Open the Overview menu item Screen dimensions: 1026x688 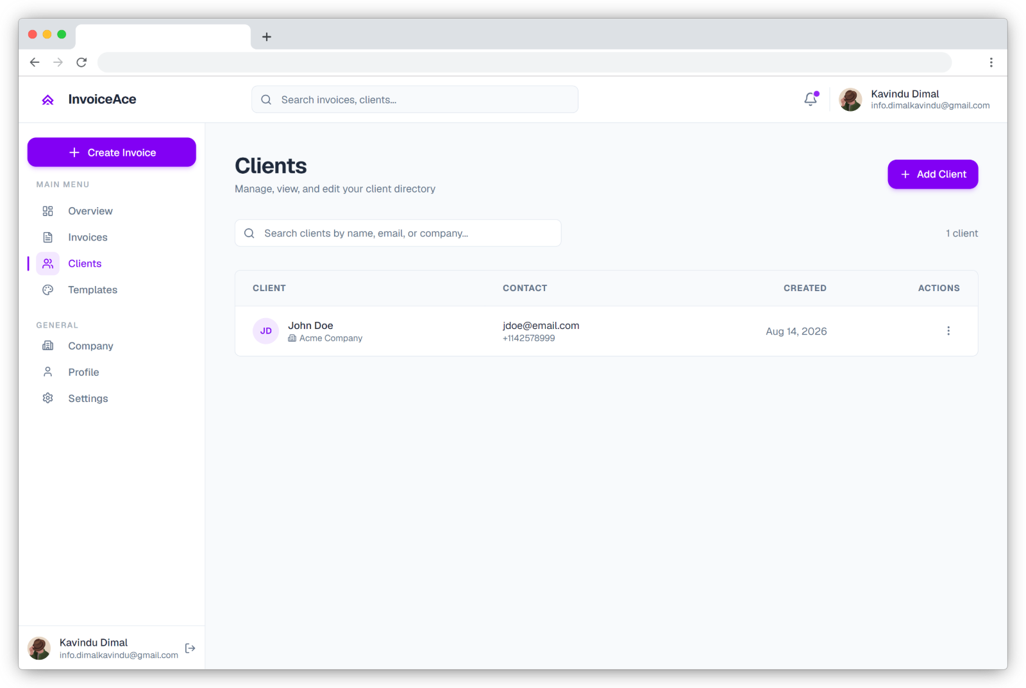(112, 211)
